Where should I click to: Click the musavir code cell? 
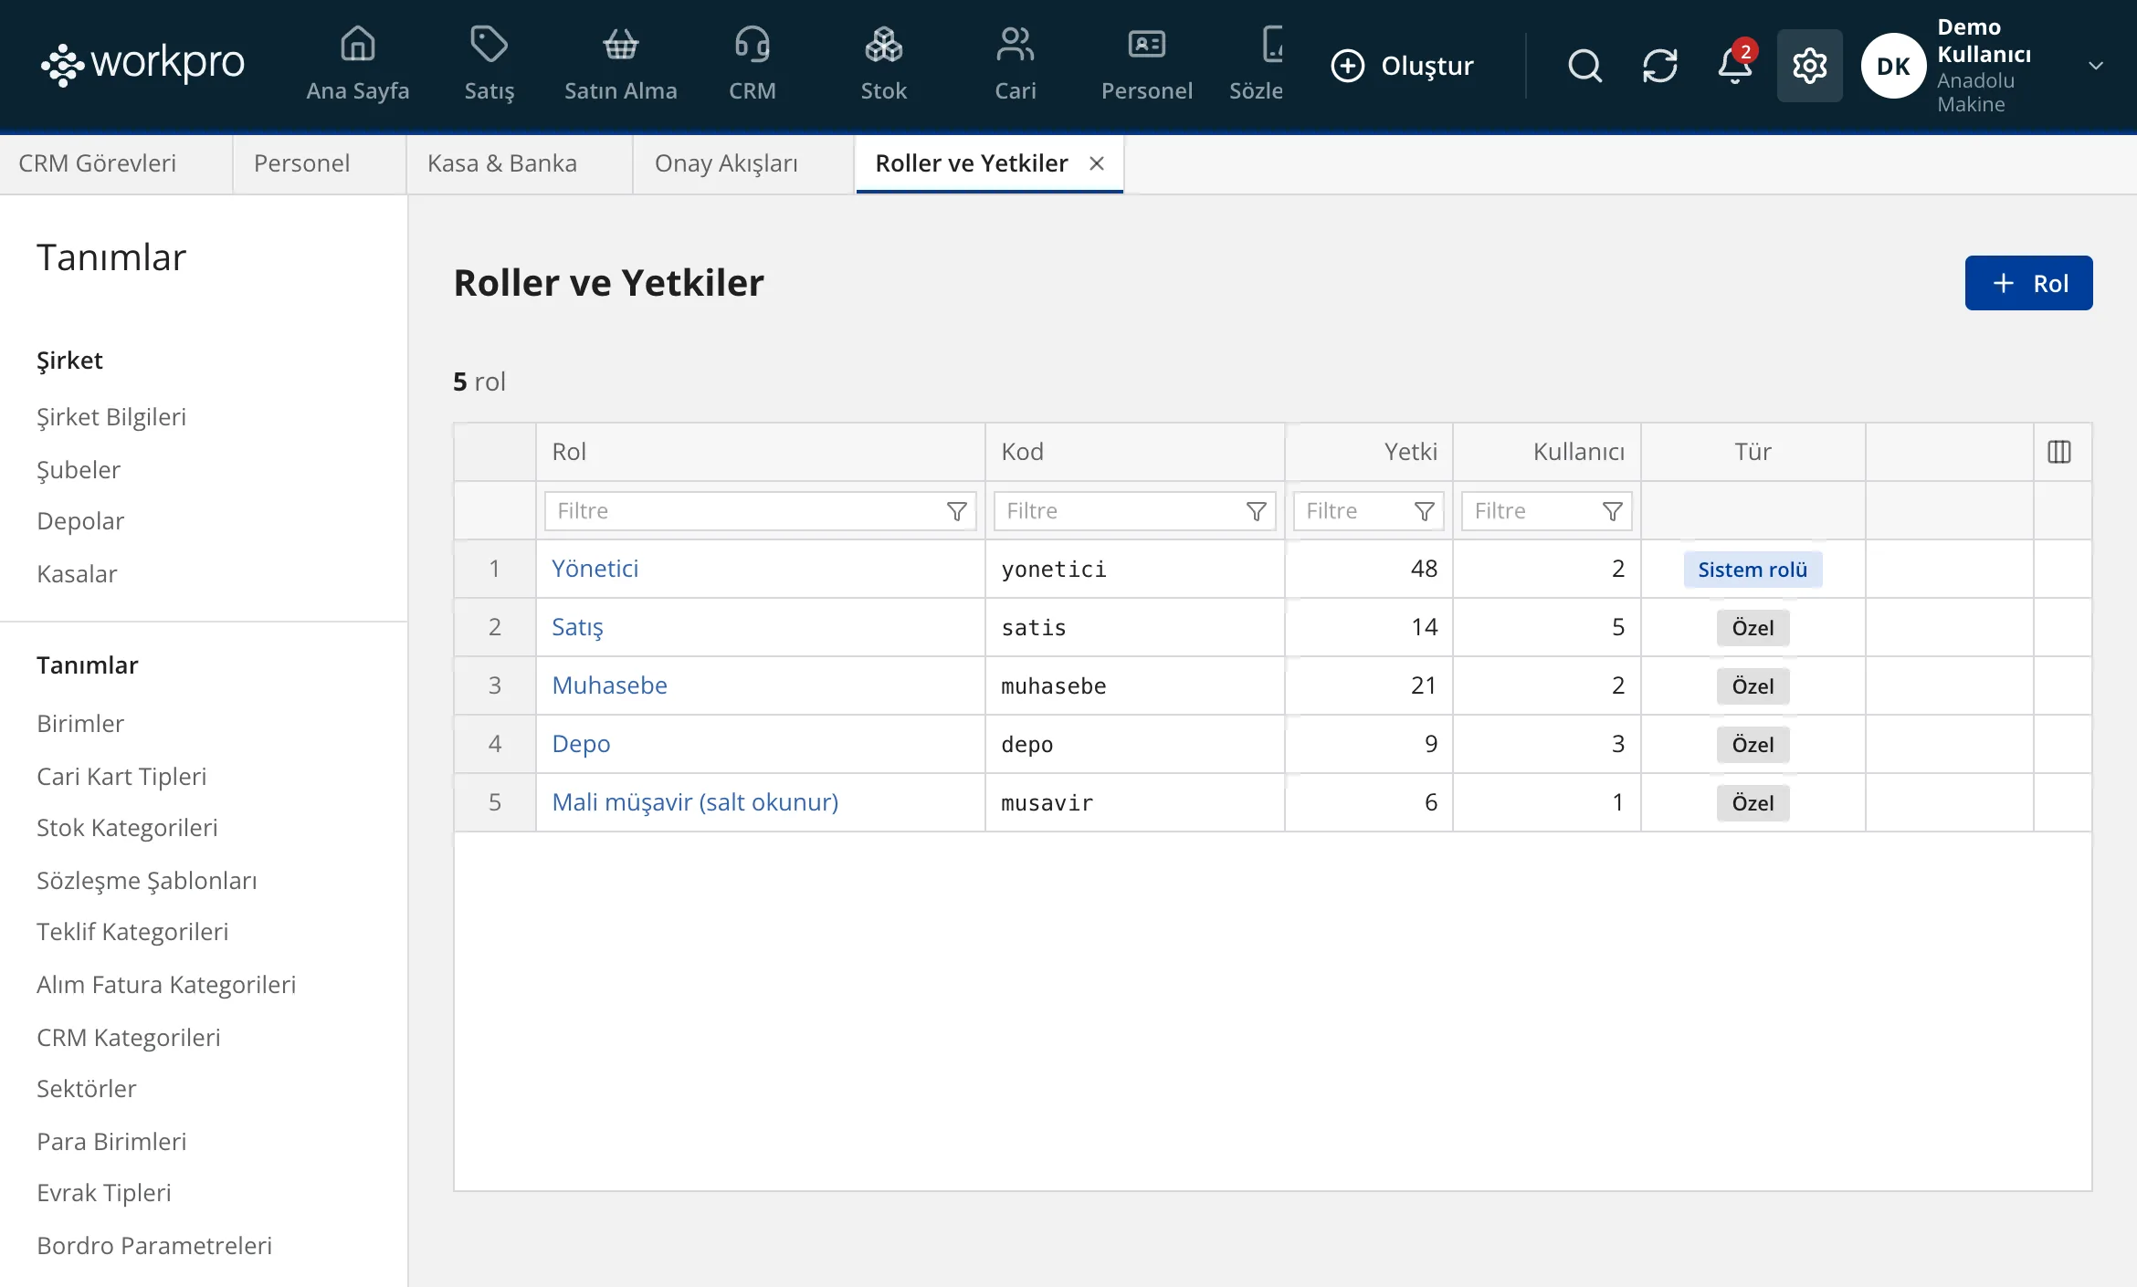click(1135, 802)
